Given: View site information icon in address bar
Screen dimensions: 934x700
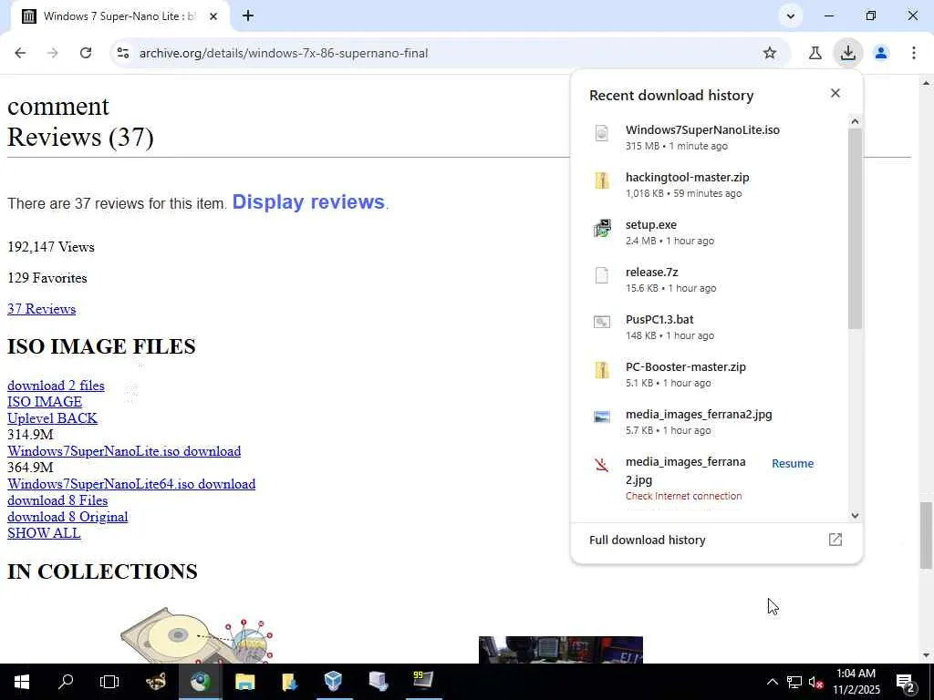Looking at the screenshot, I should coord(123,53).
